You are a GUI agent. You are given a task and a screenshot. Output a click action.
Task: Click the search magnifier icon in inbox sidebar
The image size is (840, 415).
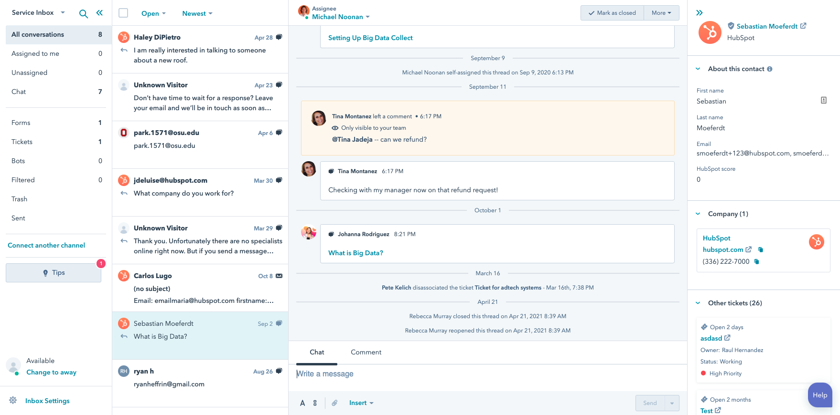tap(83, 14)
